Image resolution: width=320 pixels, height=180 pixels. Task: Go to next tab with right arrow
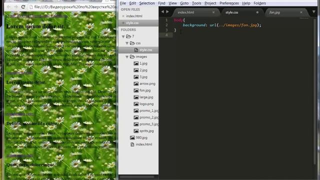pyautogui.click(x=167, y=12)
